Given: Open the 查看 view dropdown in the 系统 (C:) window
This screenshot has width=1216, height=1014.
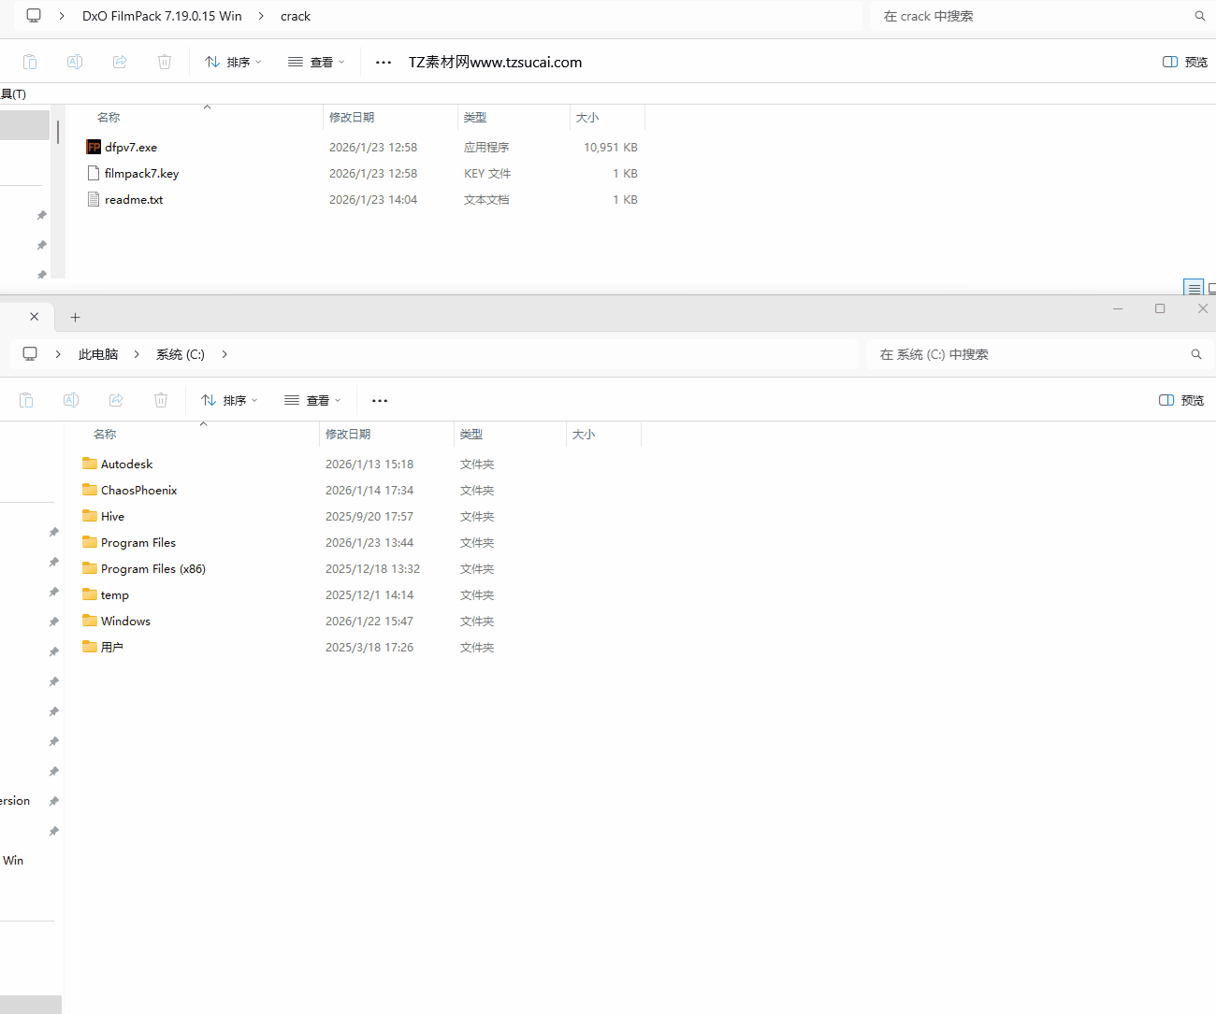Looking at the screenshot, I should 312,401.
